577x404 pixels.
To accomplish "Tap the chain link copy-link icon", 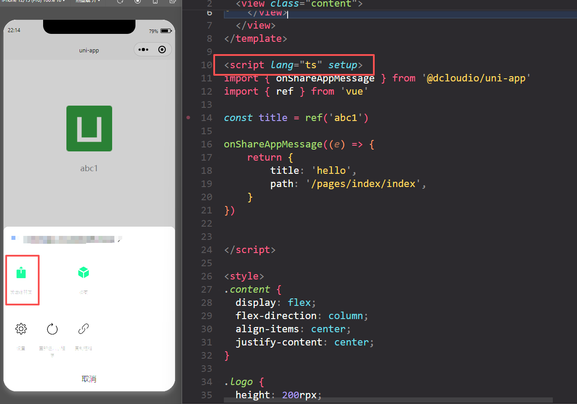I will pyautogui.click(x=83, y=329).
